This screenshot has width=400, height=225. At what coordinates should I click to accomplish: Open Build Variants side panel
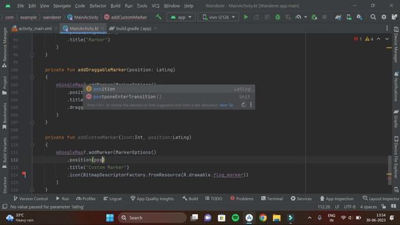(x=4, y=153)
